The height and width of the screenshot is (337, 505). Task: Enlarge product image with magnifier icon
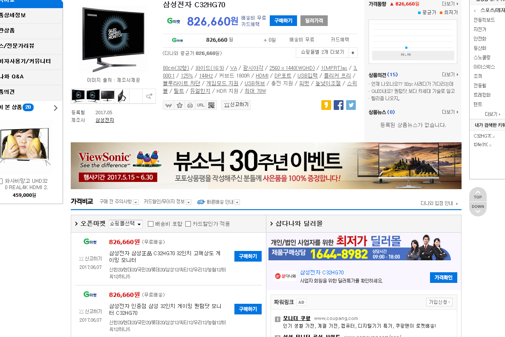[149, 96]
